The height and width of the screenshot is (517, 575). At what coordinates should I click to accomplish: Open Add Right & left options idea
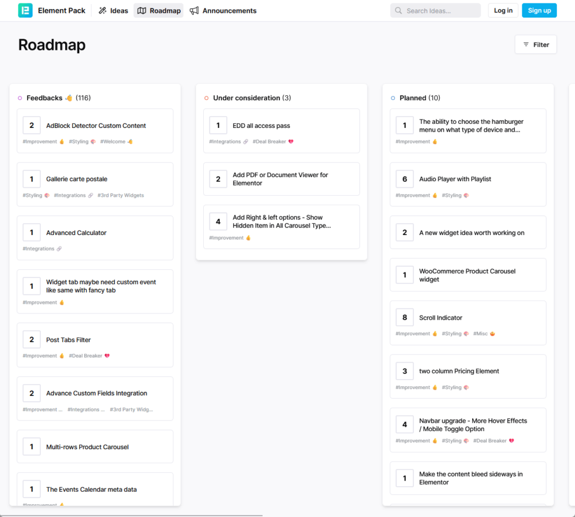(282, 221)
